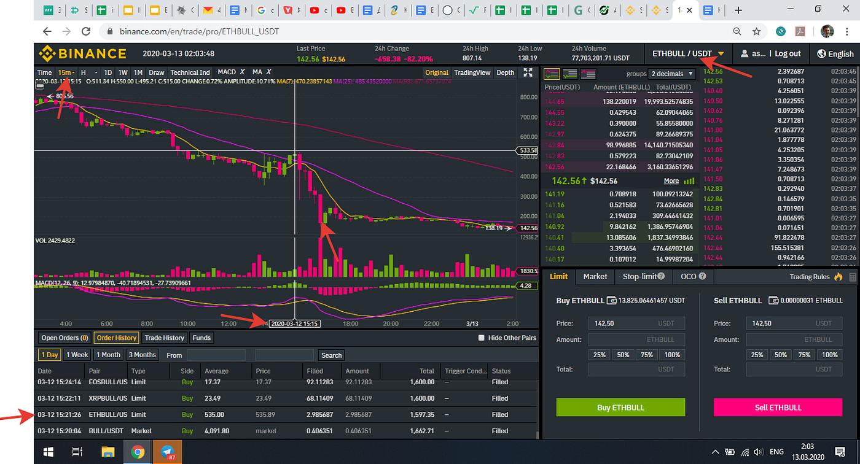Click the flame icon beside Trading Rules

point(838,277)
